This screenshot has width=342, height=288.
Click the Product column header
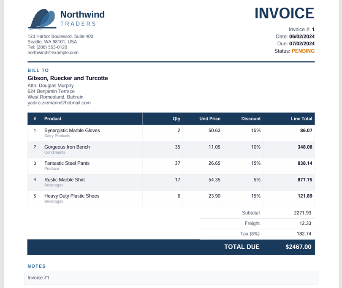click(53, 119)
